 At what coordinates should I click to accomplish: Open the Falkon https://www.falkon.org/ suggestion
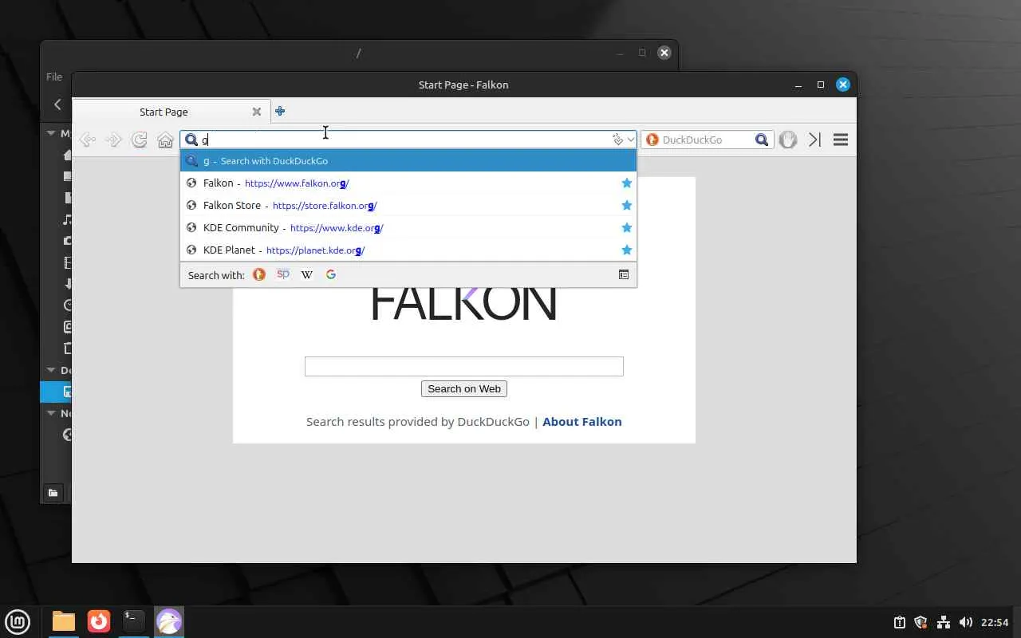408,183
